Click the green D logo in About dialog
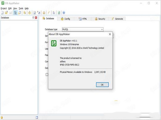161x120 pixels. (54, 43)
